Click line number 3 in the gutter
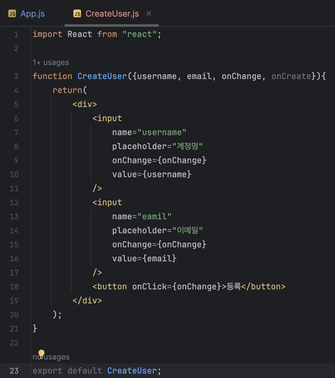Viewport: 335px width, 378px height. point(16,76)
